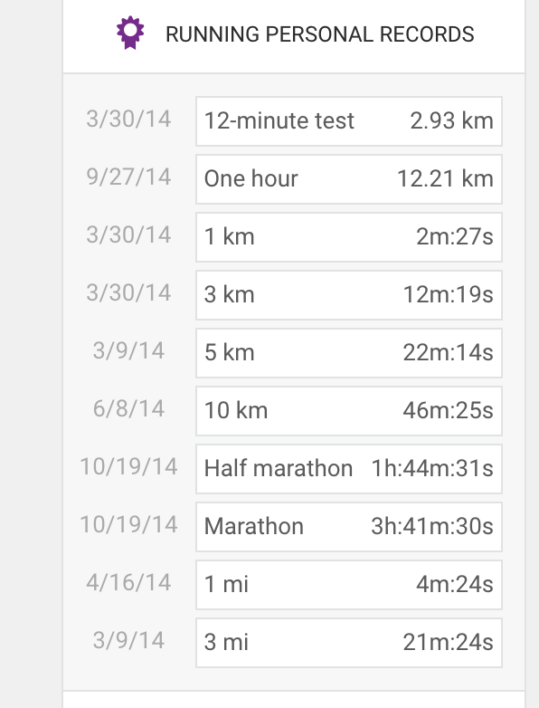Viewport: 539px width, 708px height.
Task: Click the date next to Marathon record
Action: point(128,525)
